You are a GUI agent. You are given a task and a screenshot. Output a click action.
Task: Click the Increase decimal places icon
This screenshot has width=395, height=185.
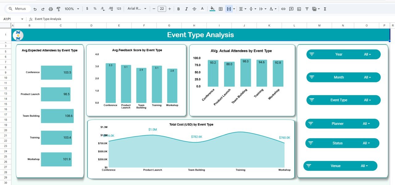110,9
